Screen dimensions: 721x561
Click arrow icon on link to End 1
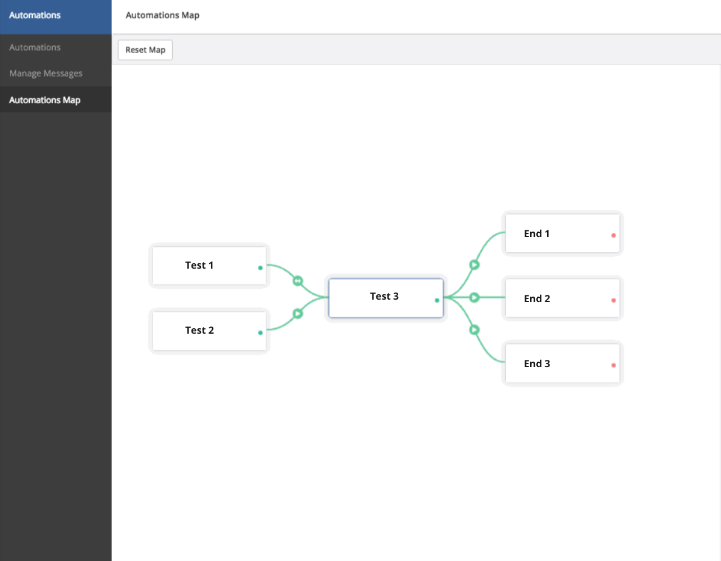pos(474,265)
